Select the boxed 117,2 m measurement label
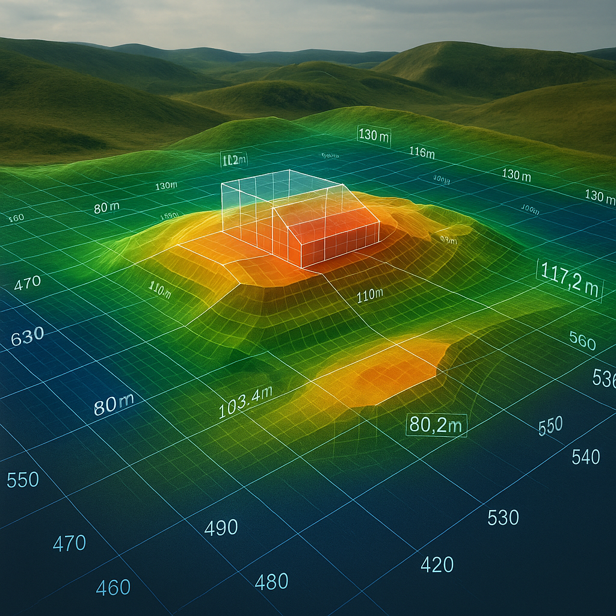This screenshot has height=616, width=616. [x=570, y=280]
